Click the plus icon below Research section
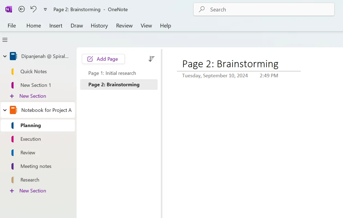The height and width of the screenshot is (218, 343). [x=12, y=191]
